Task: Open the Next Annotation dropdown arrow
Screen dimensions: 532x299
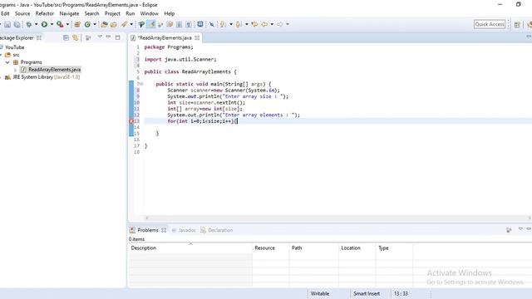Action: tap(231, 24)
